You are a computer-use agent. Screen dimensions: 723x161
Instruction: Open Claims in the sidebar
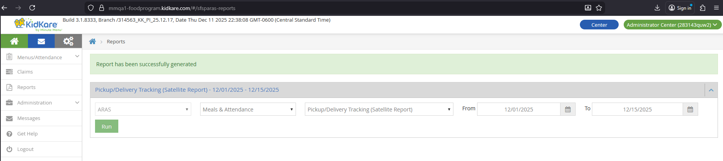tap(25, 72)
